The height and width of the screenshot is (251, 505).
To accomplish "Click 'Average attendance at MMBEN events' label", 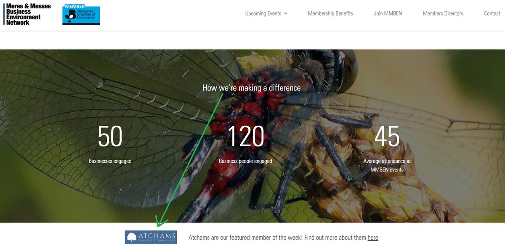I will (x=387, y=165).
